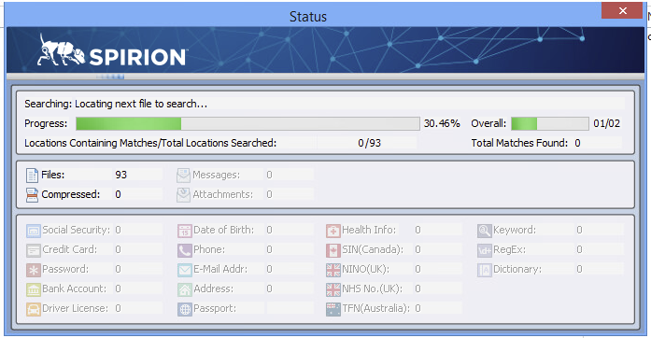Click the Address house icon
Image resolution: width=651 pixels, height=338 pixels.
coord(185,289)
